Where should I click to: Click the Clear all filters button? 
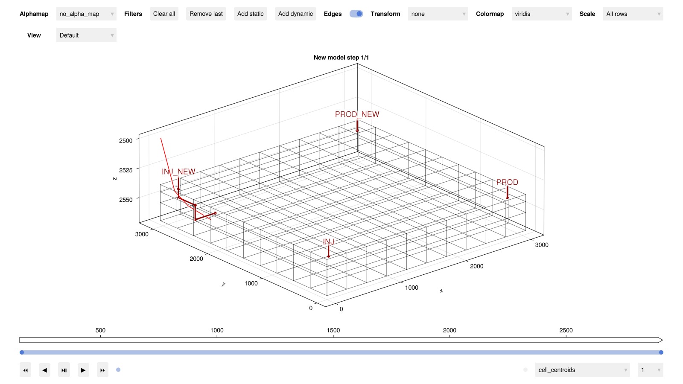tap(164, 14)
